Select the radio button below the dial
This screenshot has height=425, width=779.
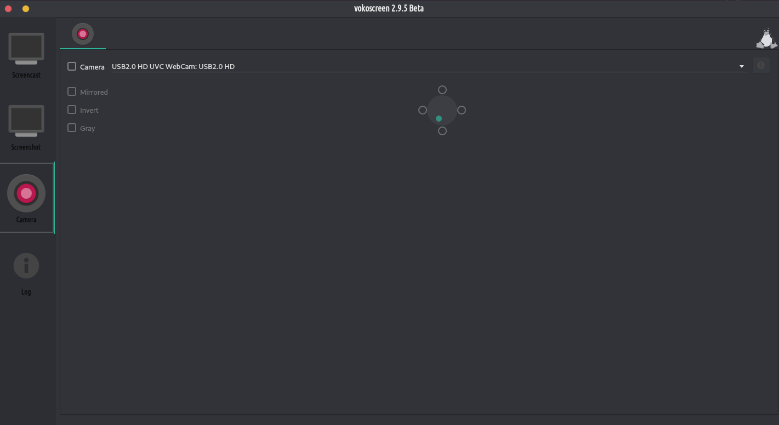tap(442, 131)
